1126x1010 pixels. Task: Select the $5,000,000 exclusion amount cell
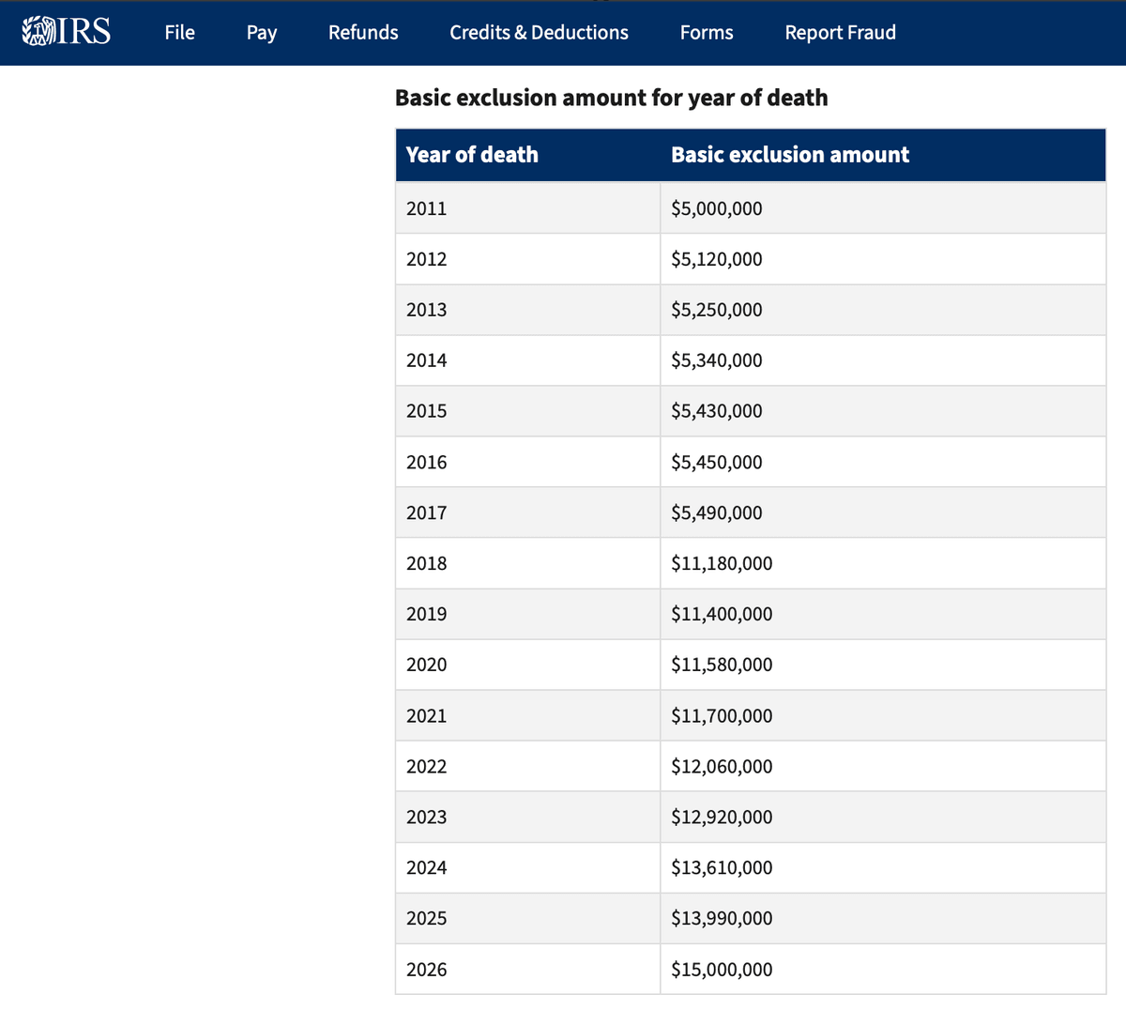tap(883, 208)
